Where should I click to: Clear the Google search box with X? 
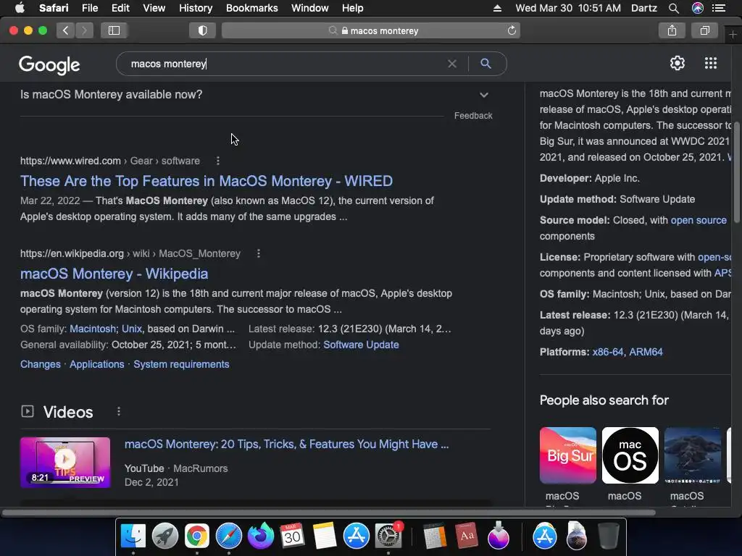click(452, 64)
